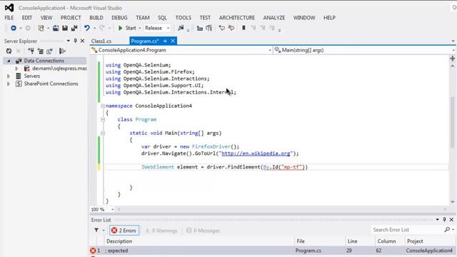Click the New Project toolbar icon
This screenshot has height=257, width=457.
(x=41, y=28)
